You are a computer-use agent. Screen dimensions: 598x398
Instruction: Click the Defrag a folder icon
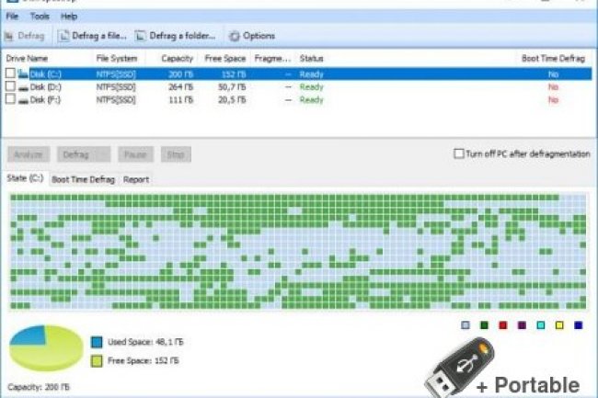141,36
